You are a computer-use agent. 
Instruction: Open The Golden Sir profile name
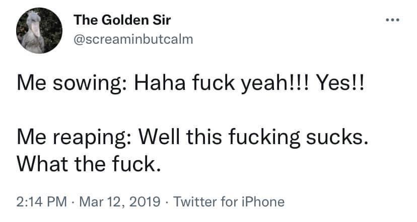(122, 20)
